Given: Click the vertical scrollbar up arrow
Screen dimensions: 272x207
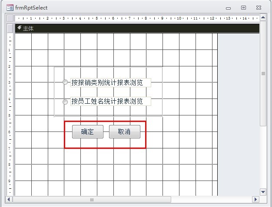Looking at the screenshot, I should tap(263, 17).
